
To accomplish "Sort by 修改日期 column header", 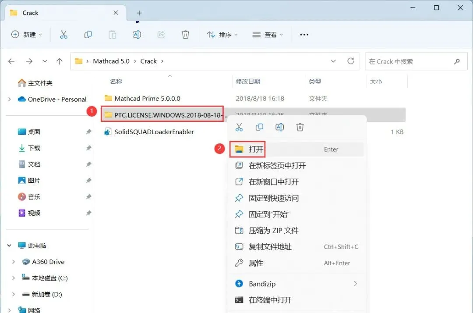I will [247, 82].
